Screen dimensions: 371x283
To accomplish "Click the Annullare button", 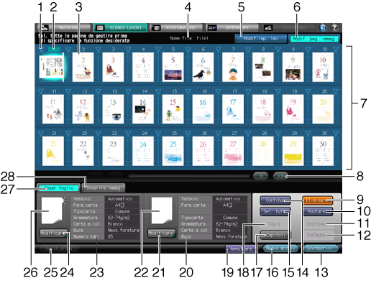I will 241,249.
